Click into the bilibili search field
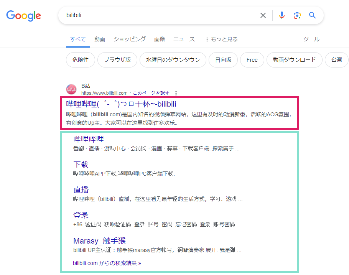 [157, 15]
